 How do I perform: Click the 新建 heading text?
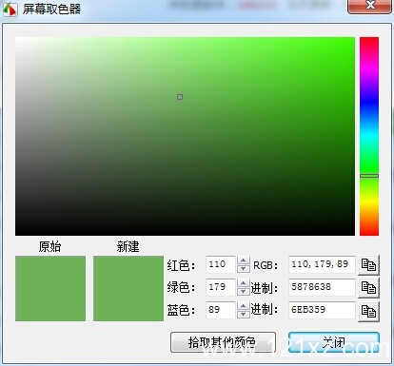(128, 246)
